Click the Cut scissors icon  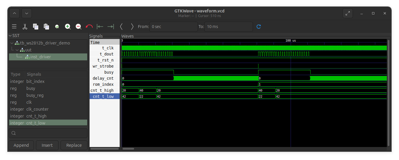pos(25,27)
